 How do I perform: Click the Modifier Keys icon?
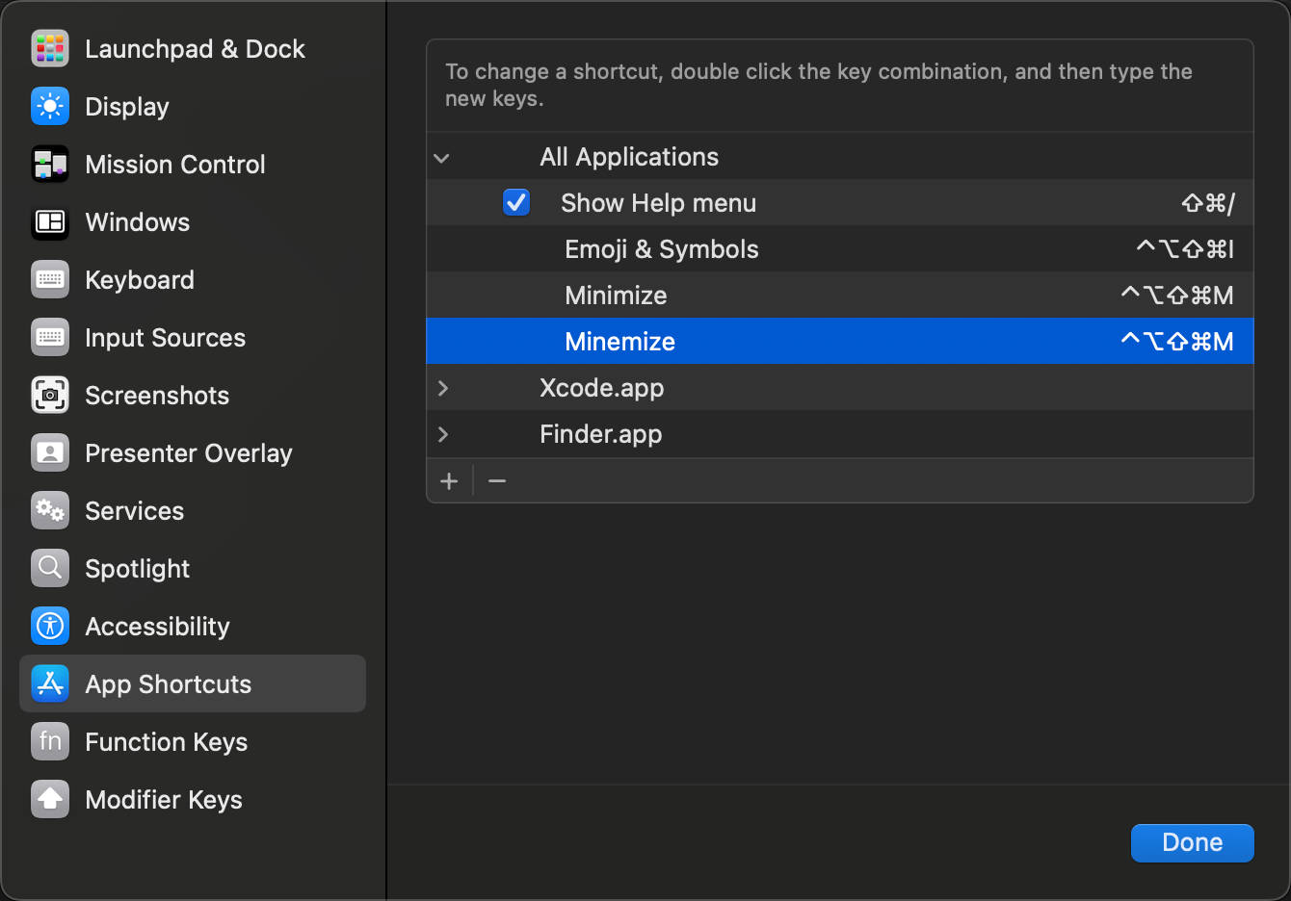[50, 800]
